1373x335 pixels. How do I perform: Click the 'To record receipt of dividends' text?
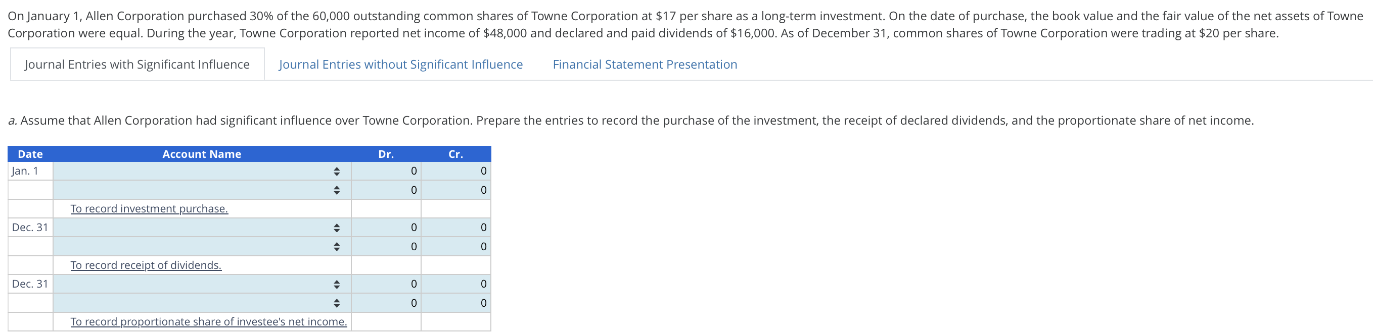coord(146,265)
